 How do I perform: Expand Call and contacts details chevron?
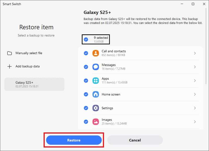tap(195, 53)
